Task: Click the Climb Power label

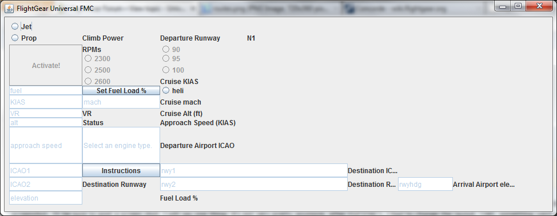Action: 103,38
